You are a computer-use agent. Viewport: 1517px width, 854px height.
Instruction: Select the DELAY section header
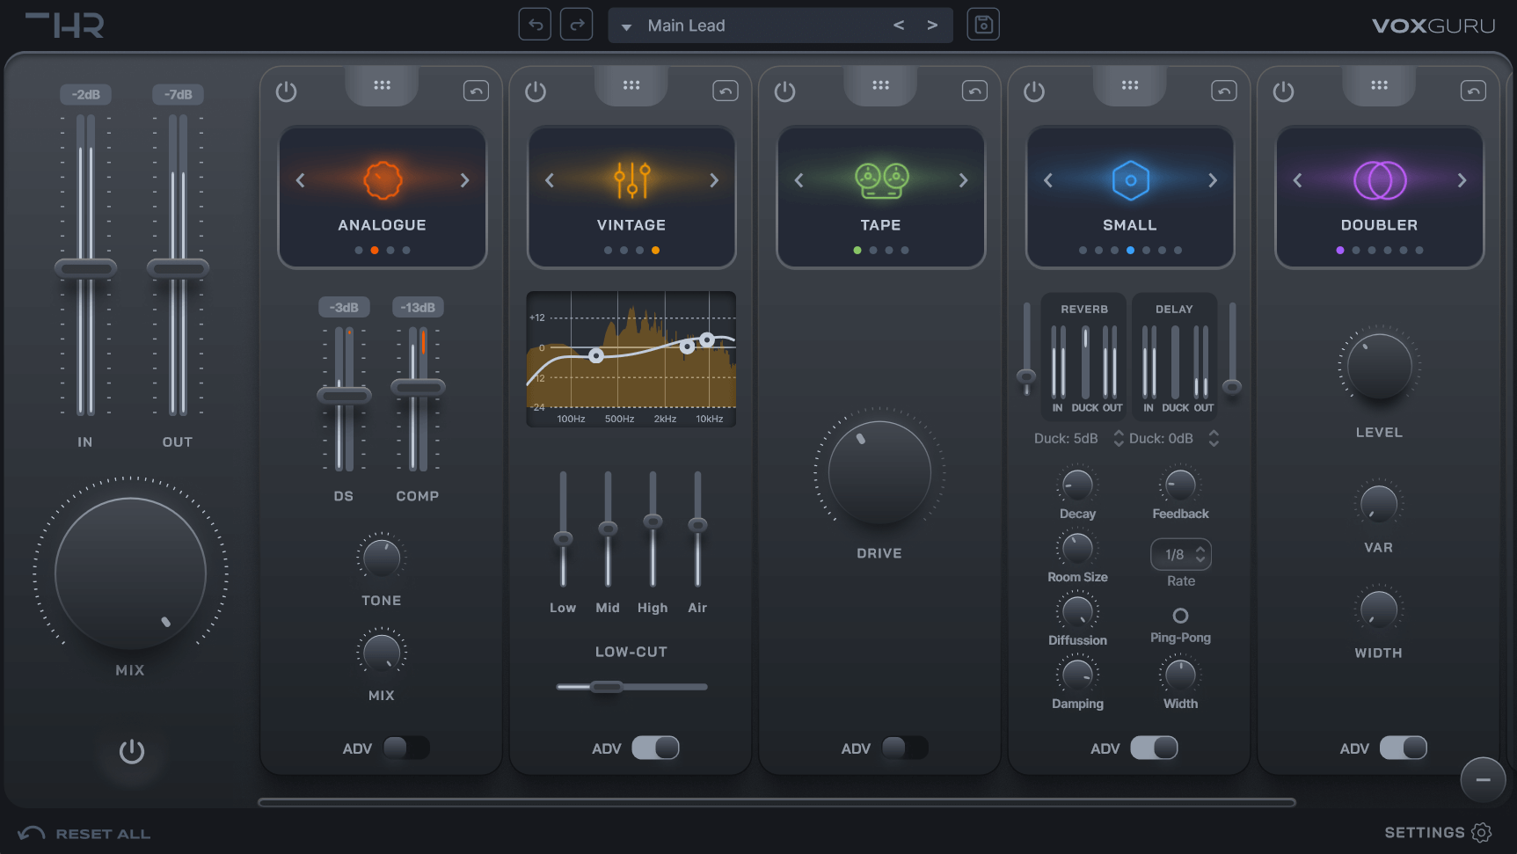(1174, 310)
